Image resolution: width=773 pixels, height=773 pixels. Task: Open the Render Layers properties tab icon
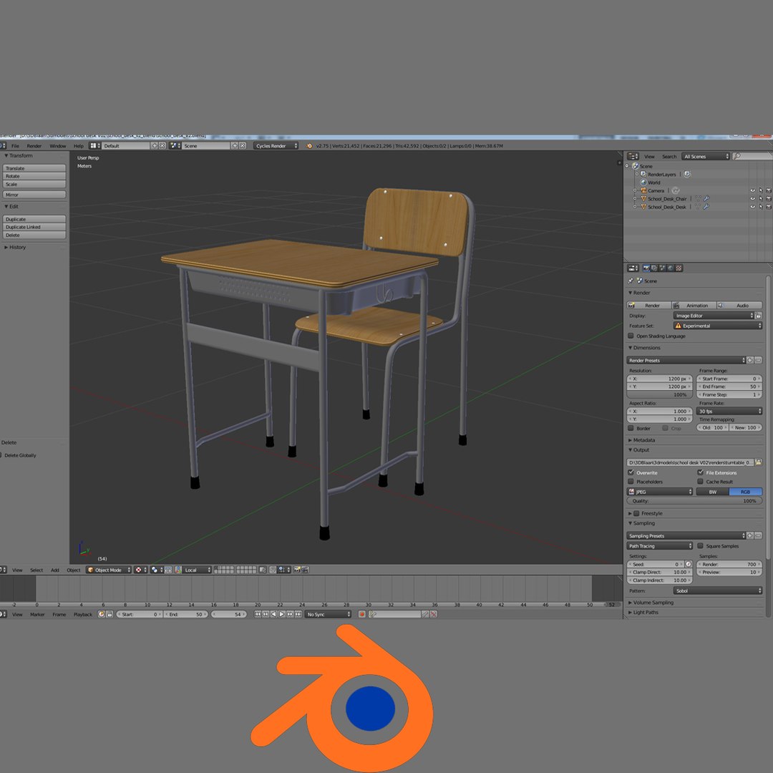click(654, 268)
